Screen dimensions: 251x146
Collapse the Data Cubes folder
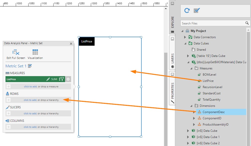185,43
